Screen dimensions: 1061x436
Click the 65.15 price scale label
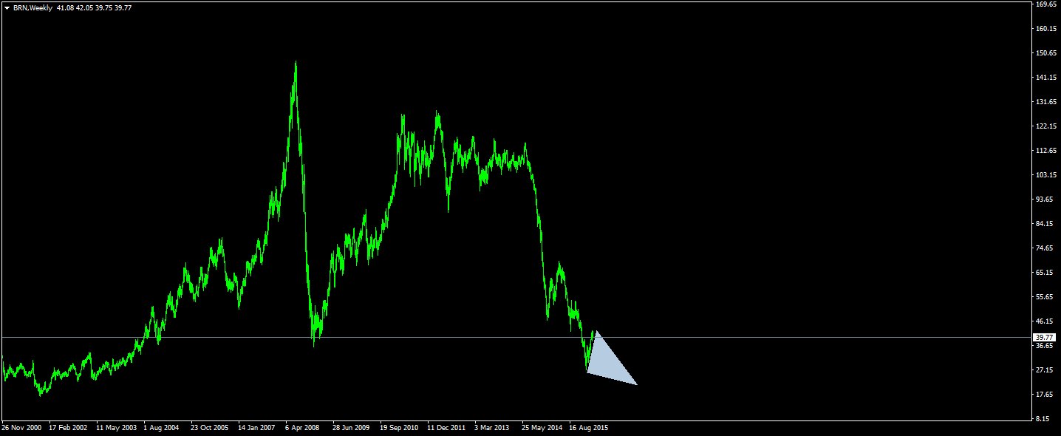(x=1045, y=273)
